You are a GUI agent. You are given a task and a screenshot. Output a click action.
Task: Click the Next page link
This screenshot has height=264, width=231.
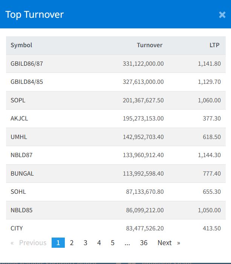click(x=169, y=242)
